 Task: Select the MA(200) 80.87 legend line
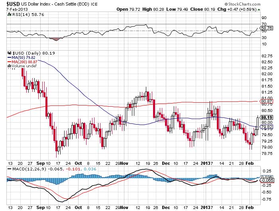point(22,62)
